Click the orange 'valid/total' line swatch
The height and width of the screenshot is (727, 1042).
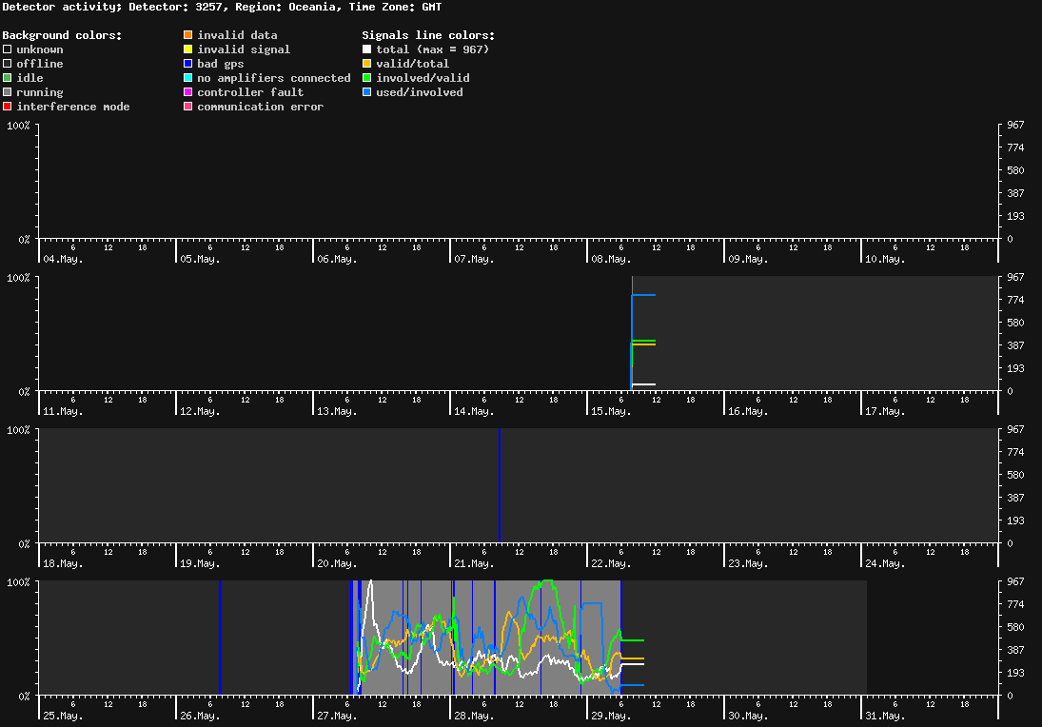(366, 63)
